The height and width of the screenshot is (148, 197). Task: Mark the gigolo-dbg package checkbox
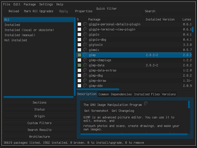(79, 40)
